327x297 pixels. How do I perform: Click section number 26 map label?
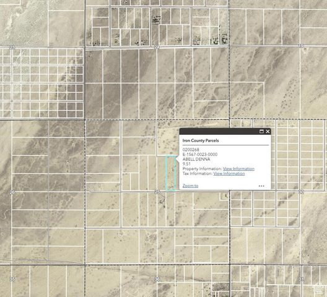pos(12,192)
